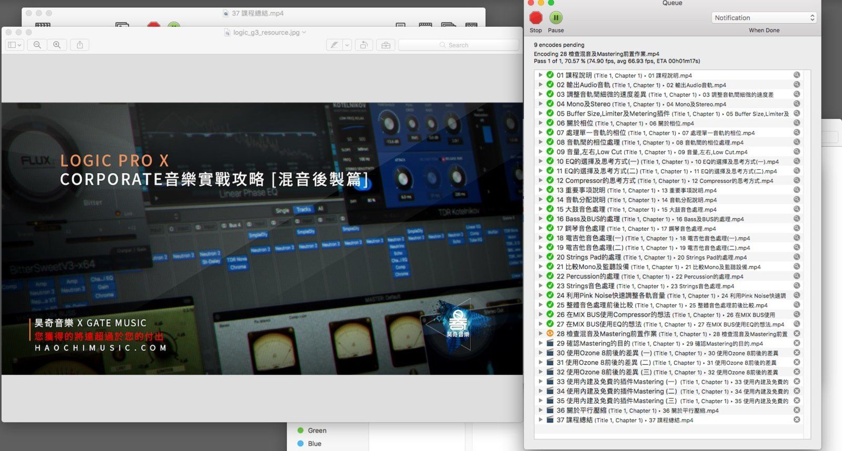Select queue row 11 EQ的選擇及思考方式(二)
This screenshot has height=451, width=842.
coord(669,171)
